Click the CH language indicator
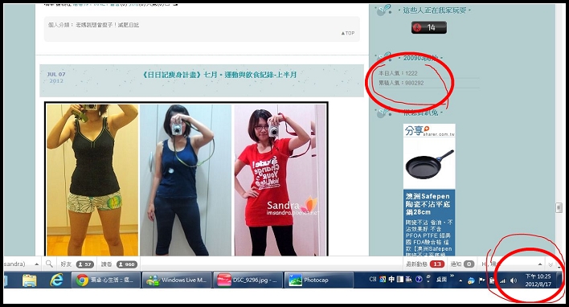Screen dimensions: 569x307 click(373, 279)
